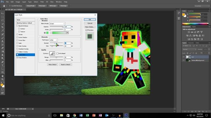This screenshot has width=211, height=118.
Task: Select the Pen tool
Action: (3, 62)
